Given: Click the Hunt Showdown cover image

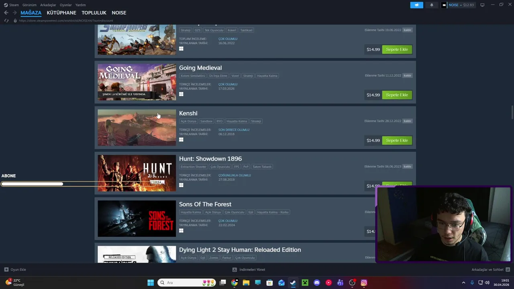Looking at the screenshot, I should point(137,173).
